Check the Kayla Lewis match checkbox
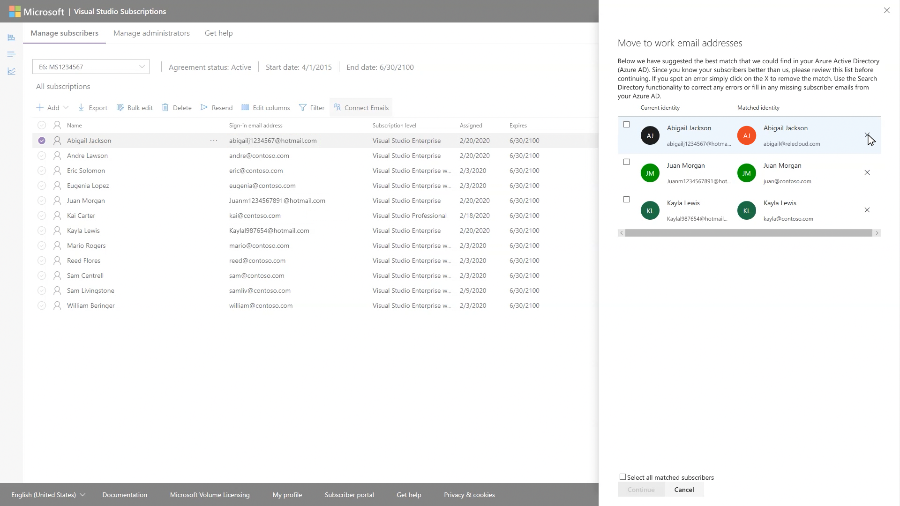Viewport: 900px width, 506px height. pos(626,200)
